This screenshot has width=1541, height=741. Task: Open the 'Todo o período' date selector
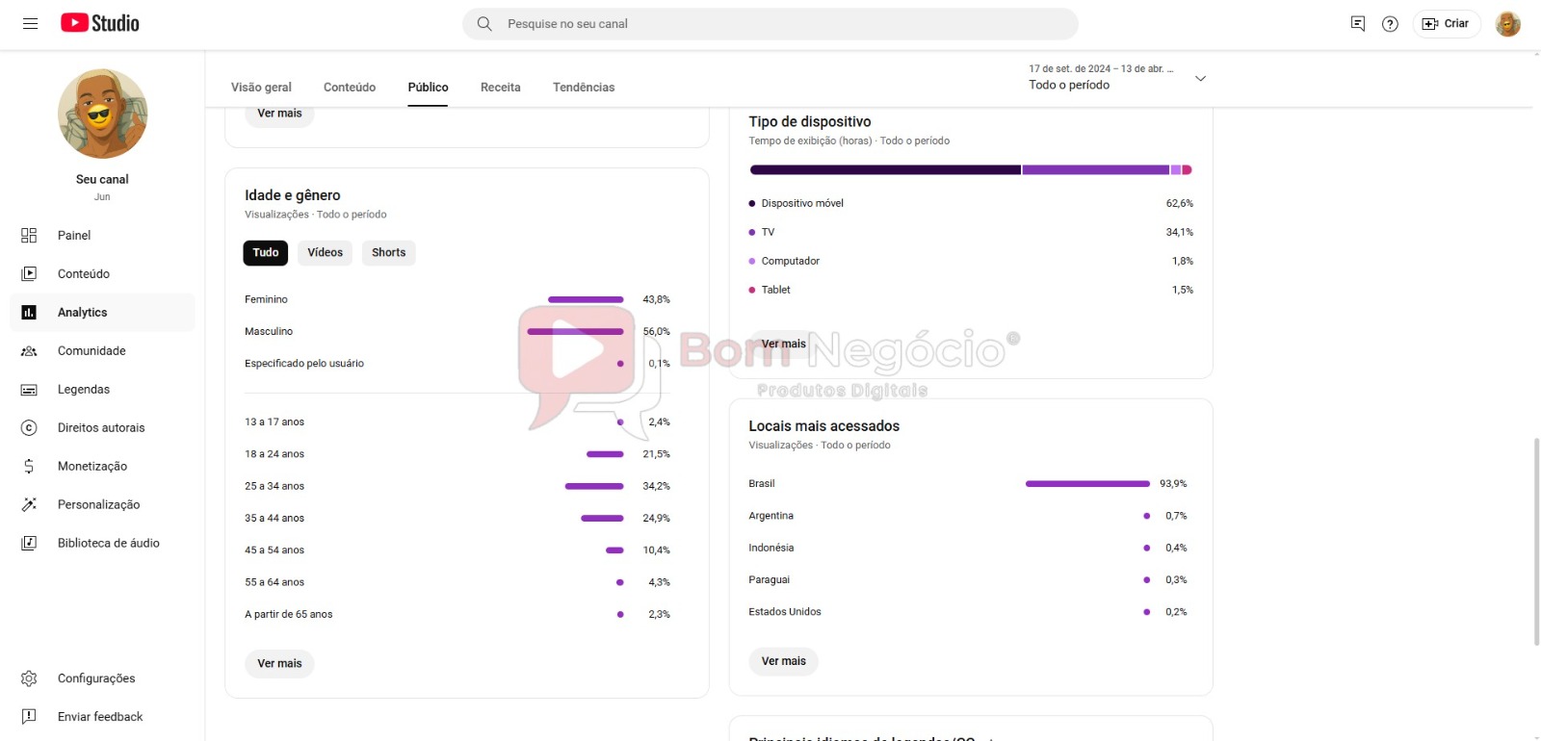click(x=1116, y=77)
